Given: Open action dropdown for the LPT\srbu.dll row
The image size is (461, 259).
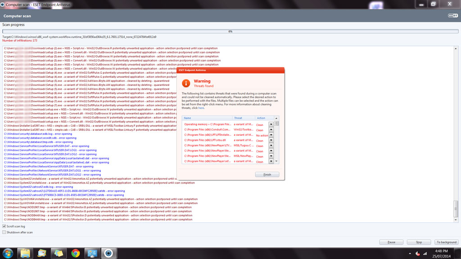Looking at the screenshot, I should pos(271,140).
